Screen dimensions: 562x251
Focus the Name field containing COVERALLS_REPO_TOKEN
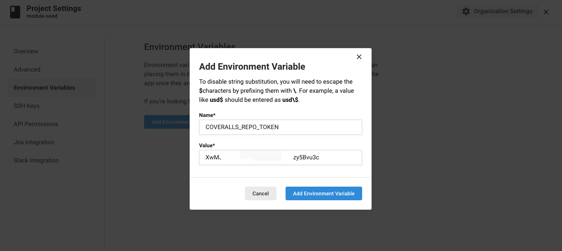pos(281,127)
